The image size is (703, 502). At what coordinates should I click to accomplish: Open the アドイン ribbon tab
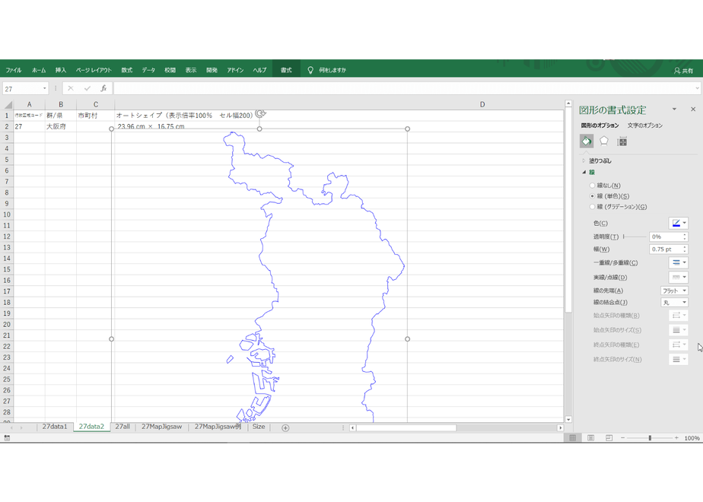click(x=235, y=70)
